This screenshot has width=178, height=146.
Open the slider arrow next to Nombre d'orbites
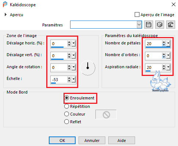point(168,55)
